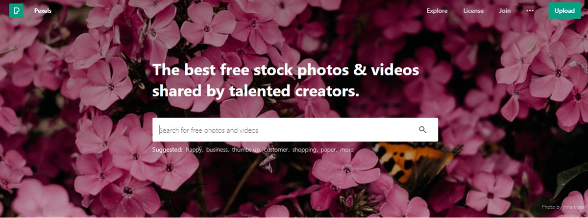Click the hero headline about free stock photos
This screenshot has width=588, height=218.
click(286, 80)
